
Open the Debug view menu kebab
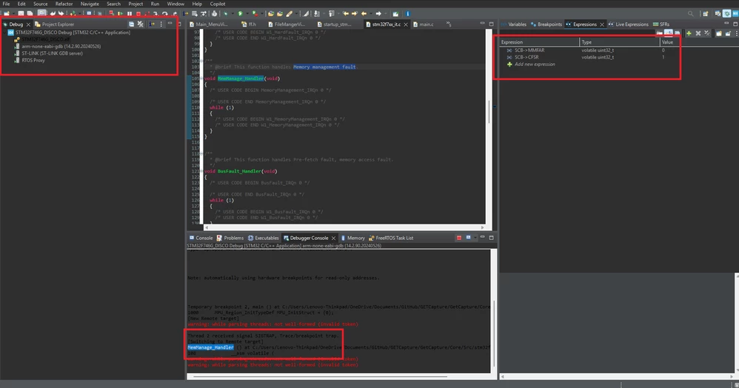(161, 24)
